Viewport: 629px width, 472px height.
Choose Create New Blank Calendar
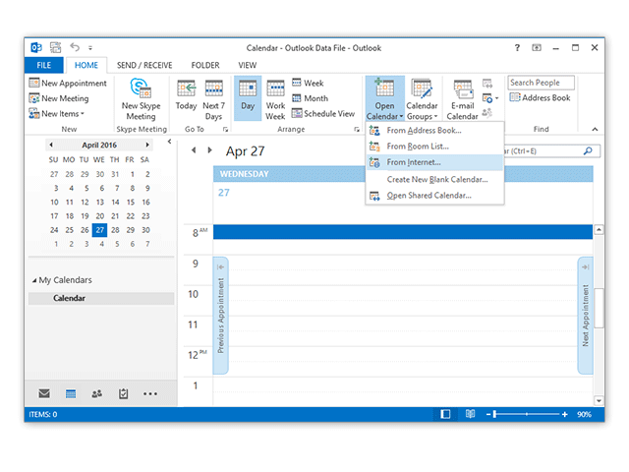[x=434, y=179]
